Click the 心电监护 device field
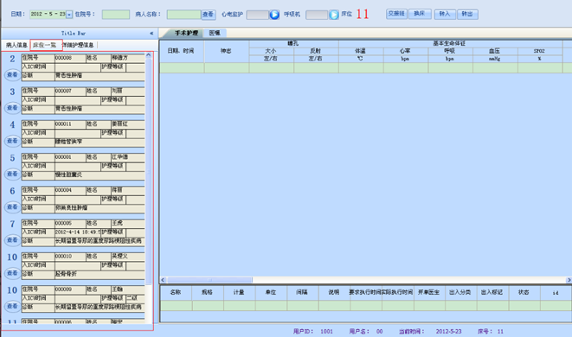 pyautogui.click(x=258, y=15)
